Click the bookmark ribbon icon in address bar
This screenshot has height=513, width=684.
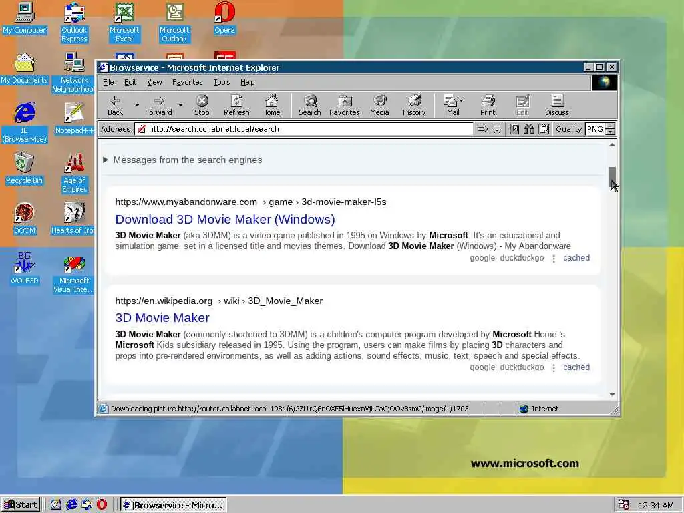coord(497,129)
